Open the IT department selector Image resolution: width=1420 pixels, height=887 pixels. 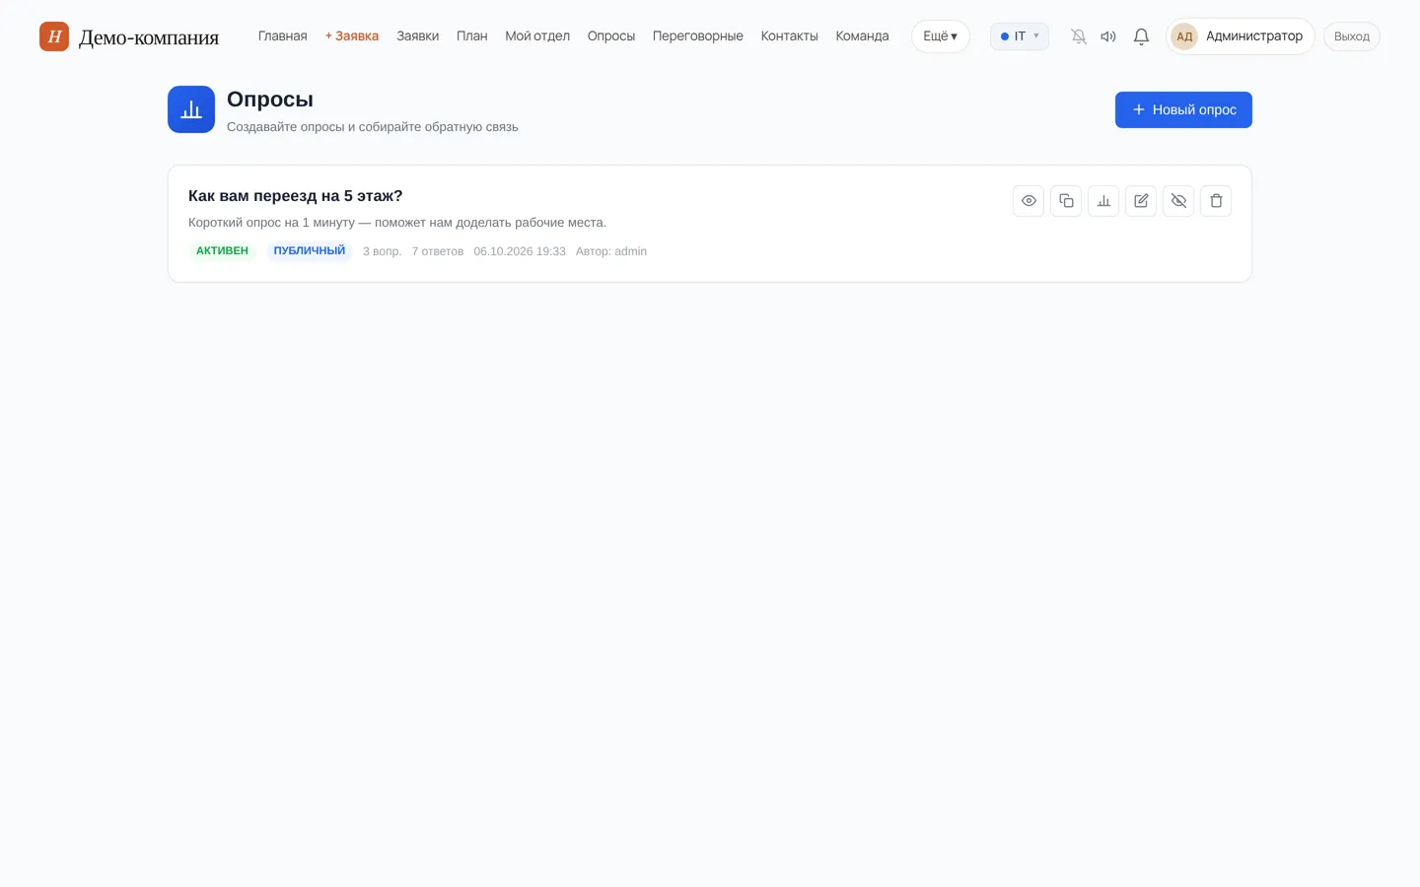[x=1019, y=36]
